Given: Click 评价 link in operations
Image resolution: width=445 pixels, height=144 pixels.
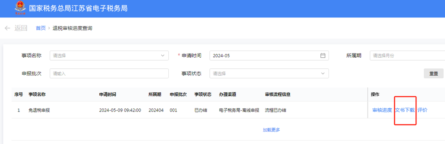Looking at the screenshot, I should click(x=422, y=110).
